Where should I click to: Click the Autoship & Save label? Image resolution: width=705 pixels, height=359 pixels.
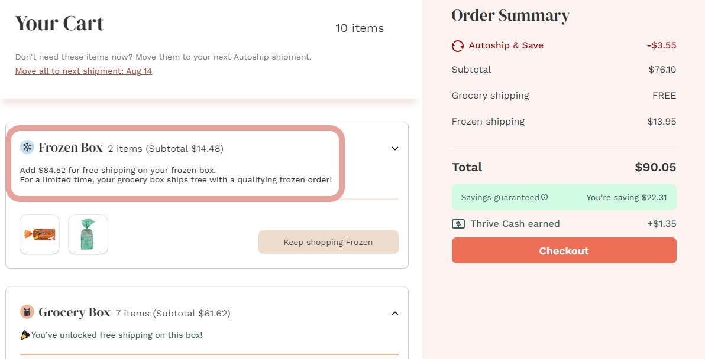tap(506, 45)
